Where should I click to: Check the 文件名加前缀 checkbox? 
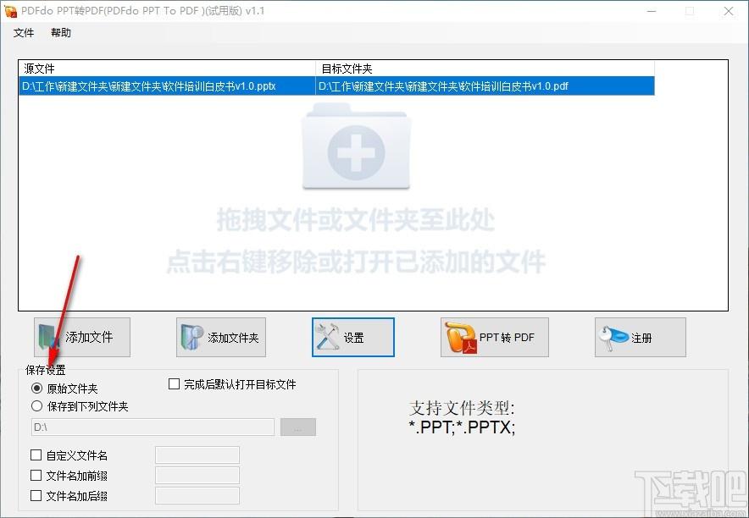(36, 475)
